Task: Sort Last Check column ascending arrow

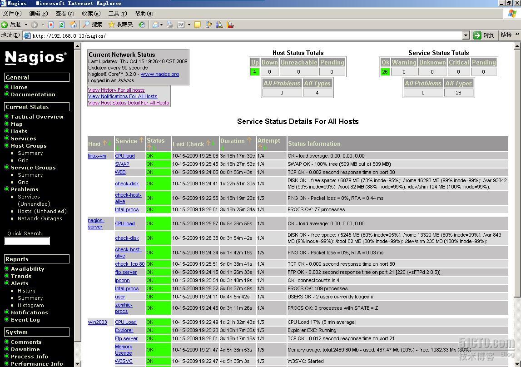Action: [208, 143]
